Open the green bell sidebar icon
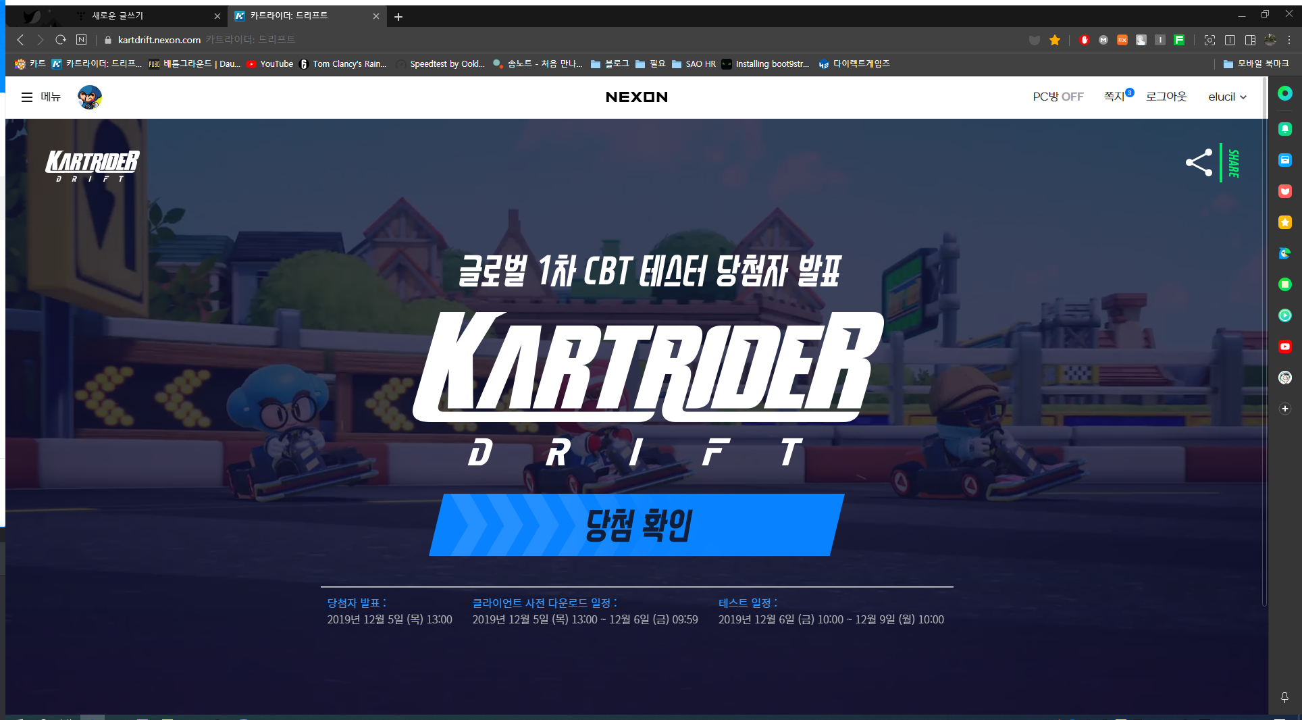The width and height of the screenshot is (1302, 720). click(x=1284, y=128)
